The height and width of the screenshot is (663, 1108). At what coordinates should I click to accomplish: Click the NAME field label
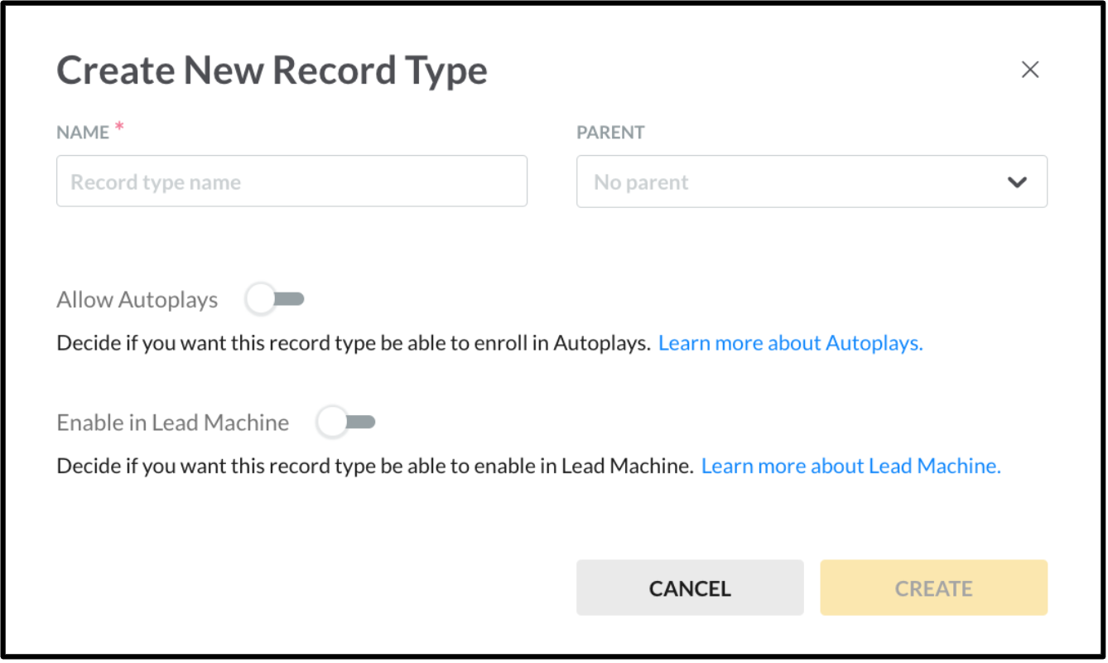tap(83, 133)
